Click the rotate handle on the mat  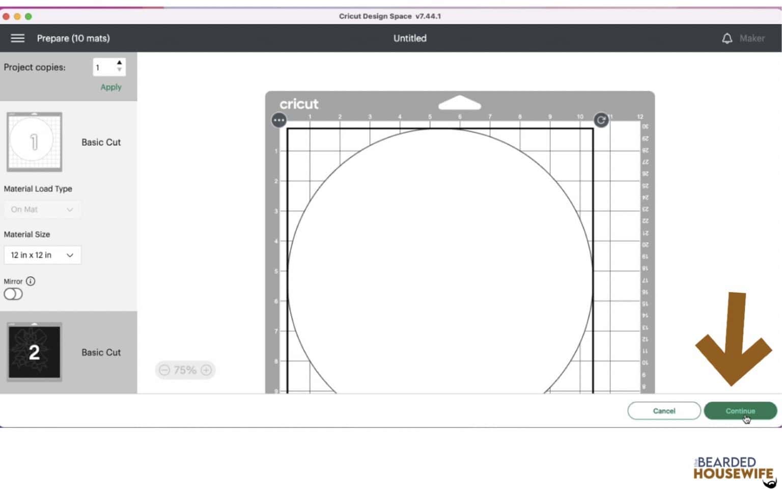coord(601,120)
